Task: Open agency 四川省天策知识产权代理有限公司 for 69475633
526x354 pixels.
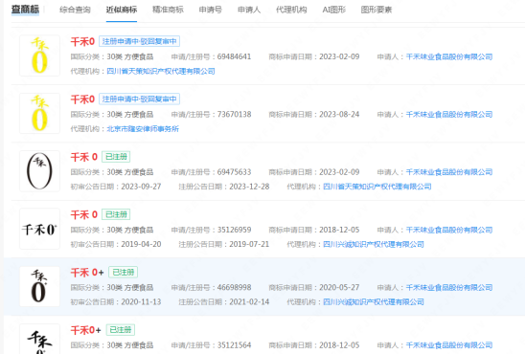Action: coord(377,187)
